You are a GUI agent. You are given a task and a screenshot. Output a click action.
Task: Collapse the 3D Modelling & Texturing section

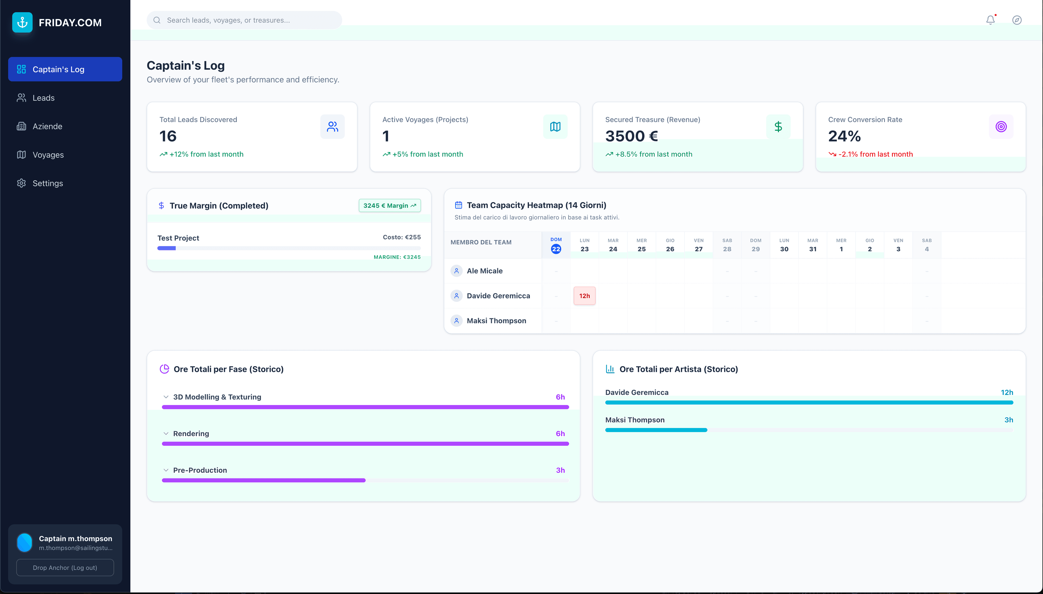point(166,397)
